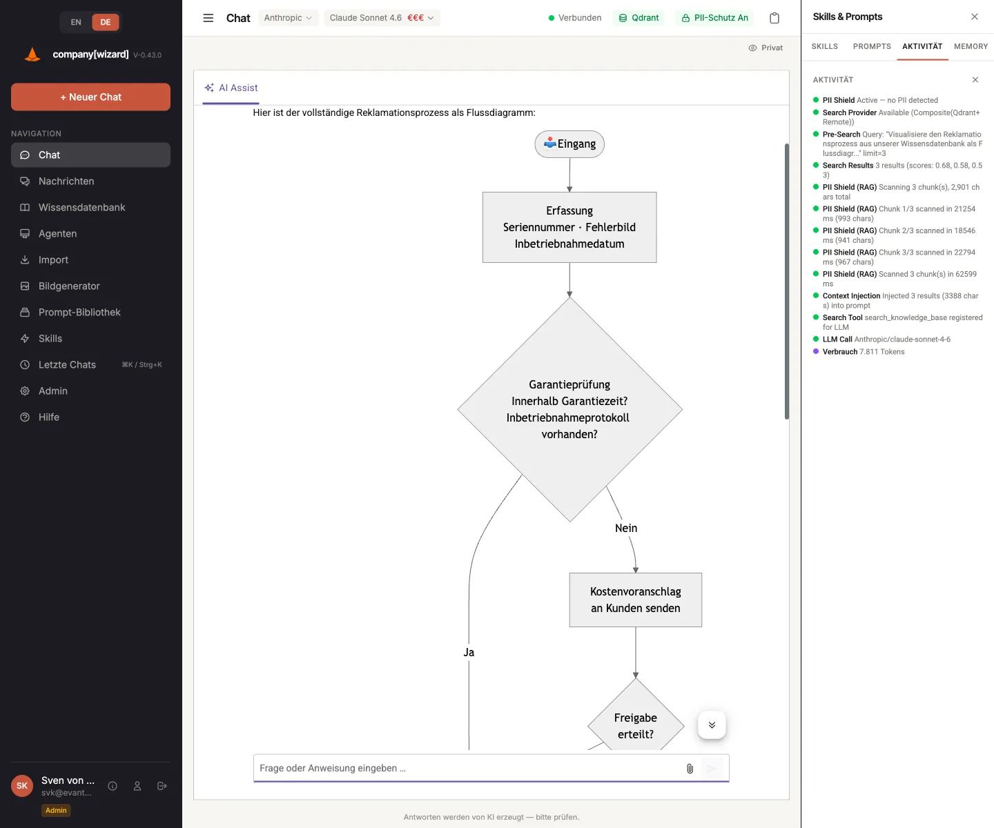Toggle the Privat visibility mode

click(766, 48)
